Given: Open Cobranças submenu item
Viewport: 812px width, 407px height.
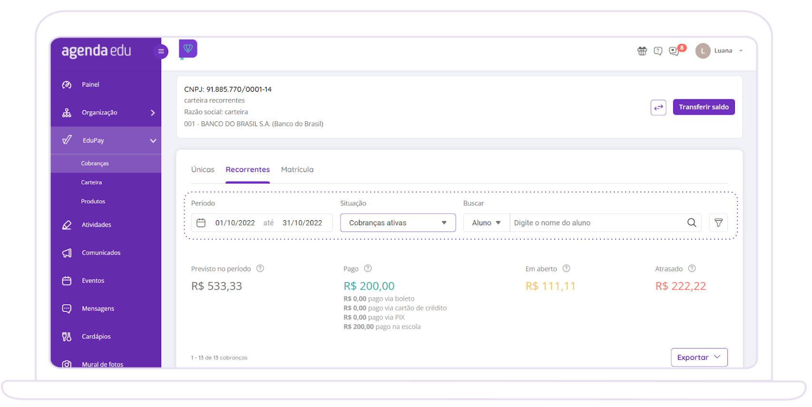Looking at the screenshot, I should coord(106,164).
